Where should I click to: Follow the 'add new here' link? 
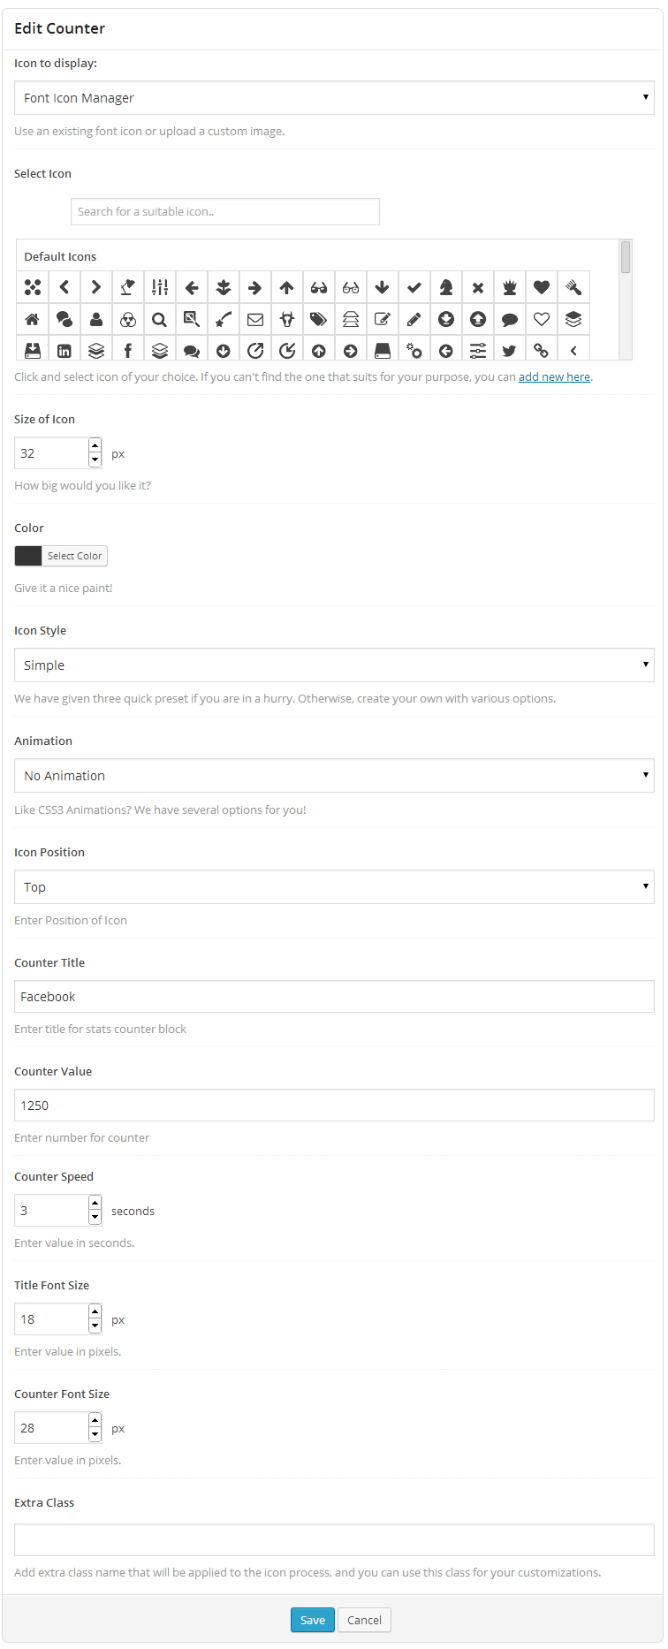coord(554,377)
